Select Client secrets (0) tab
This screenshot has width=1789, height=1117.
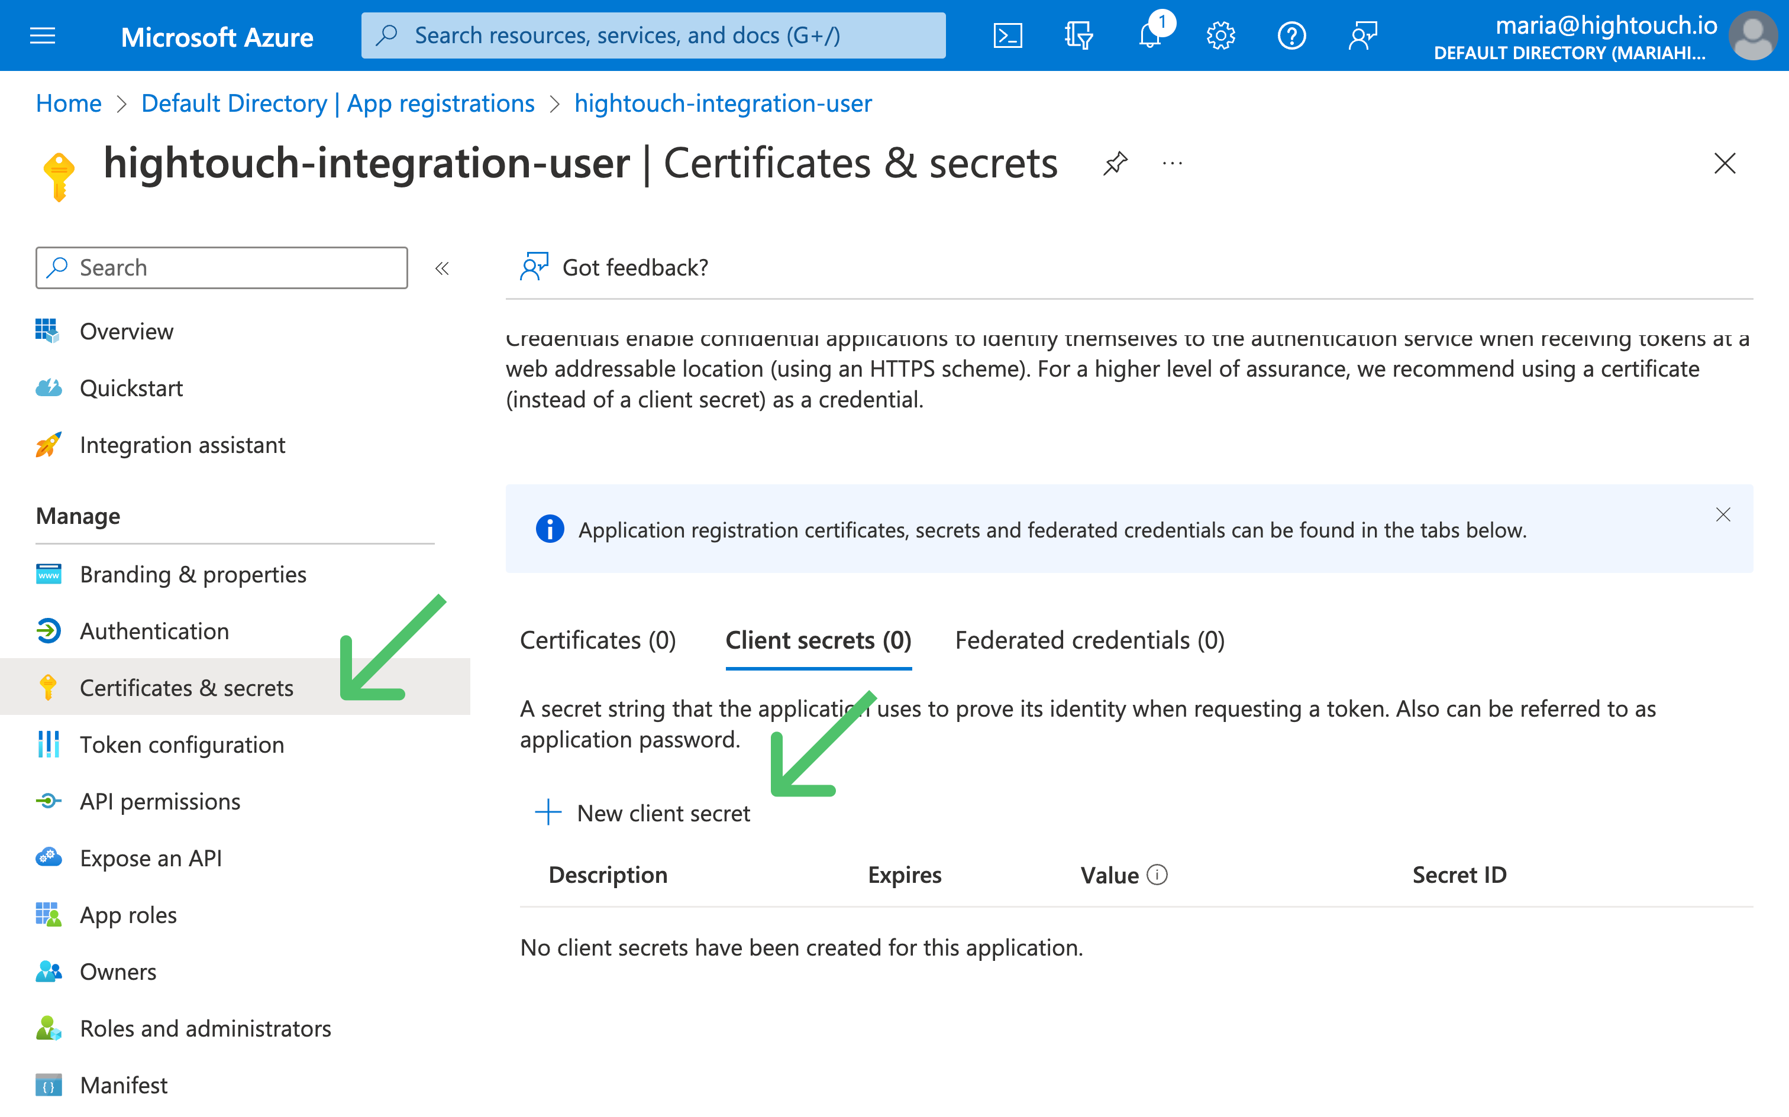[x=818, y=640]
